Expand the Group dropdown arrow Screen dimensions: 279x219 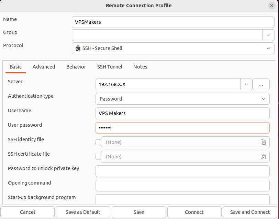point(268,35)
